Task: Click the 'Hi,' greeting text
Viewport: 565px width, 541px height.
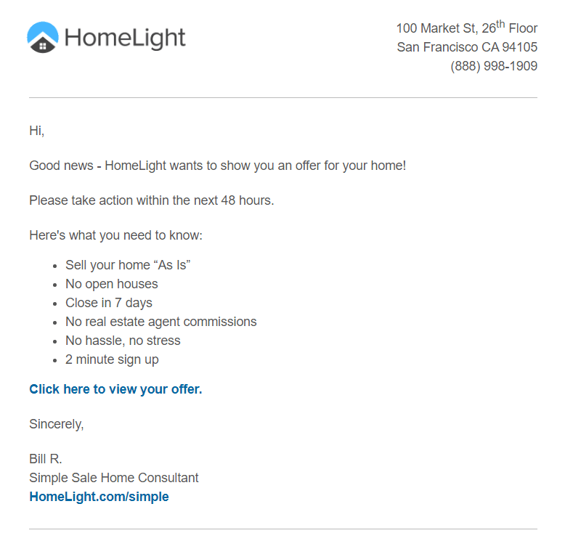Action: tap(37, 131)
